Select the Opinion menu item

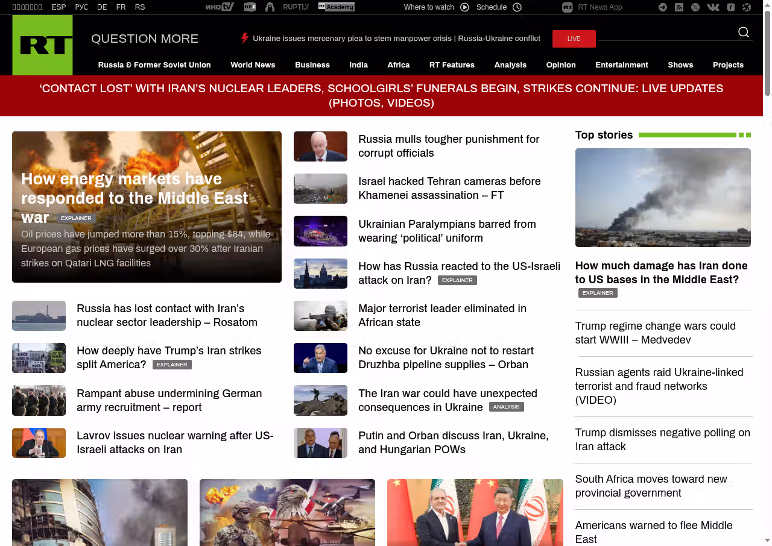coord(560,65)
